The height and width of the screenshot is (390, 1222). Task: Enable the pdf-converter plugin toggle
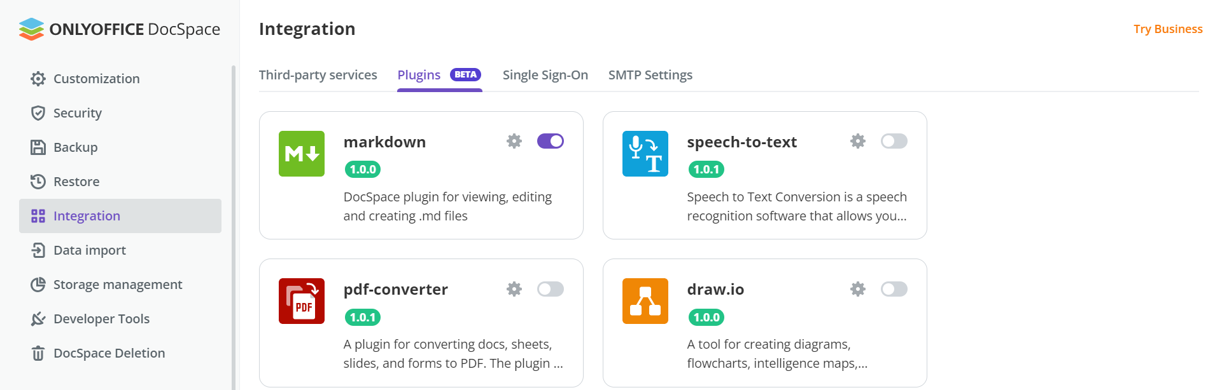click(551, 289)
